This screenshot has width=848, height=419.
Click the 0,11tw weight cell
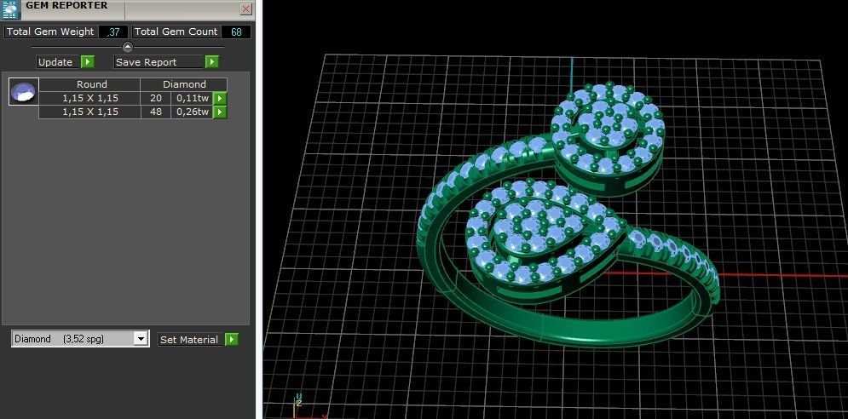pyautogui.click(x=192, y=99)
